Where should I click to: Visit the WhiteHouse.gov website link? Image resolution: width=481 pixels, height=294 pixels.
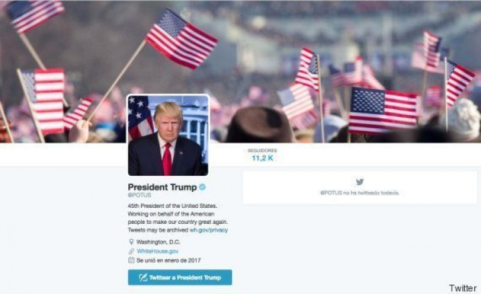[158, 251]
